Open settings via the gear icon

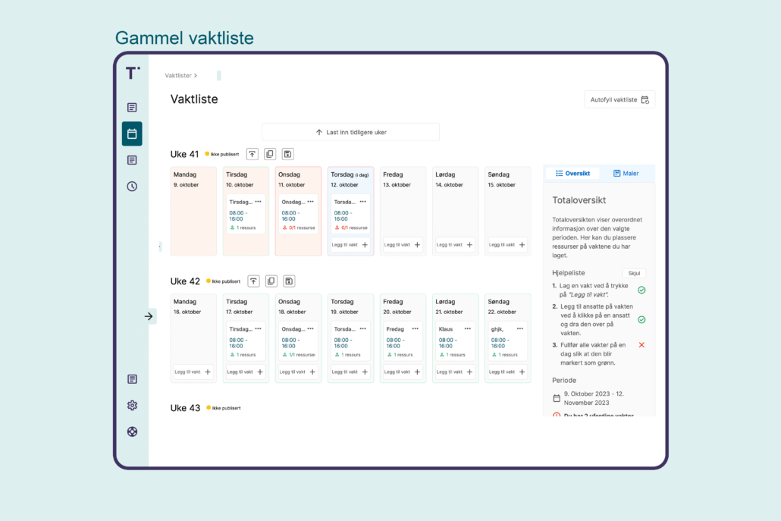[132, 406]
